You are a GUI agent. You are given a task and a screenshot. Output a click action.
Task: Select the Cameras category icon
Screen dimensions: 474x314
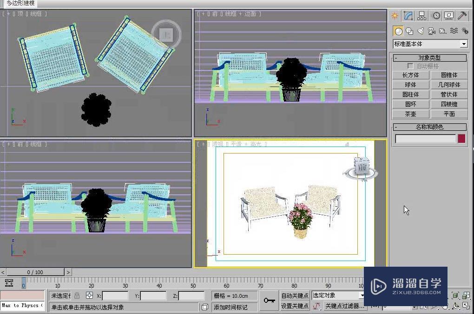pos(432,31)
